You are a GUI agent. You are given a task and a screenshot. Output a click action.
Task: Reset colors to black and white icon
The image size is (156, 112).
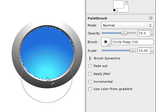click(115, 11)
